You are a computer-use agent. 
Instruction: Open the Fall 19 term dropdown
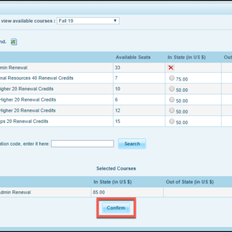tap(88, 21)
